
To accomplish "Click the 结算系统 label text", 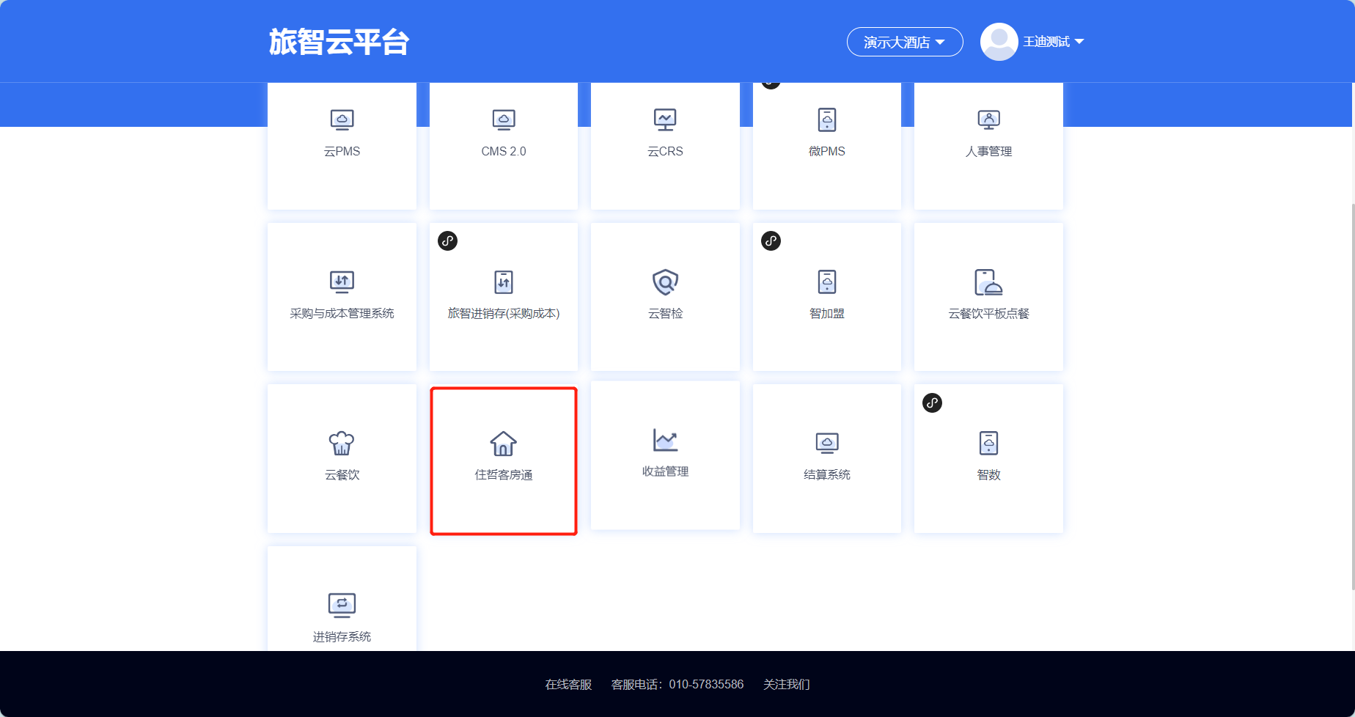I will (827, 474).
